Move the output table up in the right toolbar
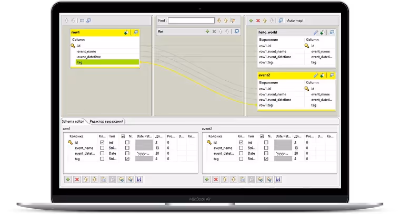400x214 pixels. point(265,20)
